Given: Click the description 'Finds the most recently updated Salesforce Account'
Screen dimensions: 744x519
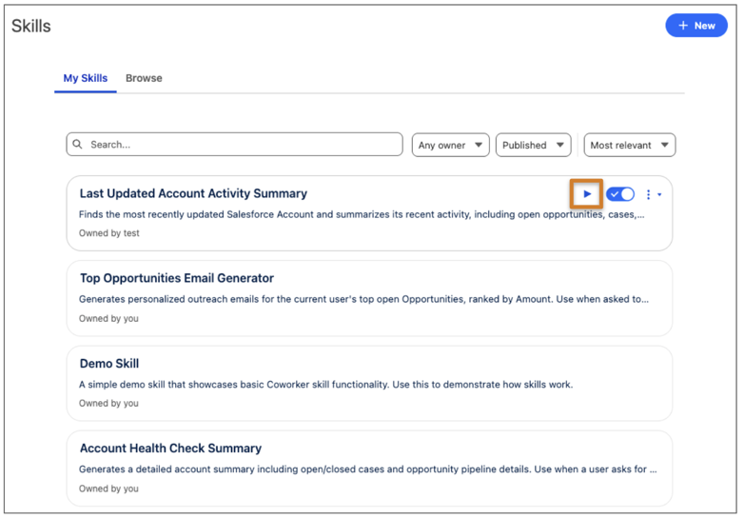Looking at the screenshot, I should (362, 214).
